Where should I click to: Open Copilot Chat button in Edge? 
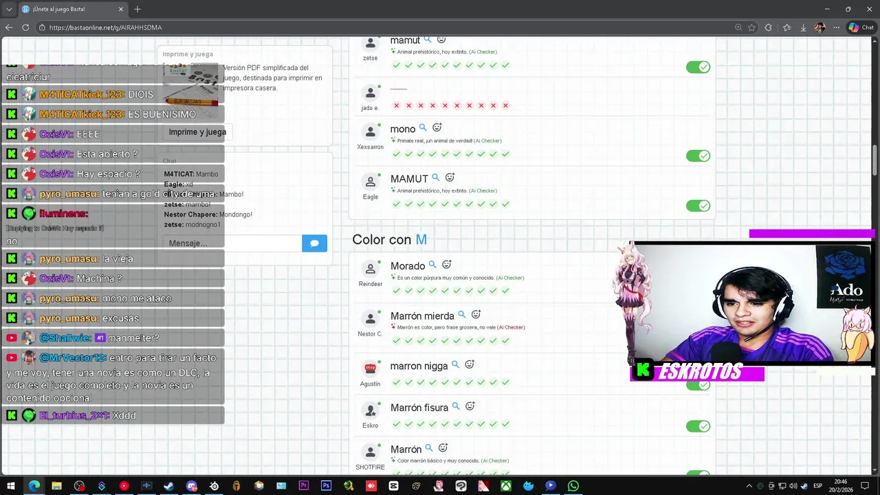(862, 27)
